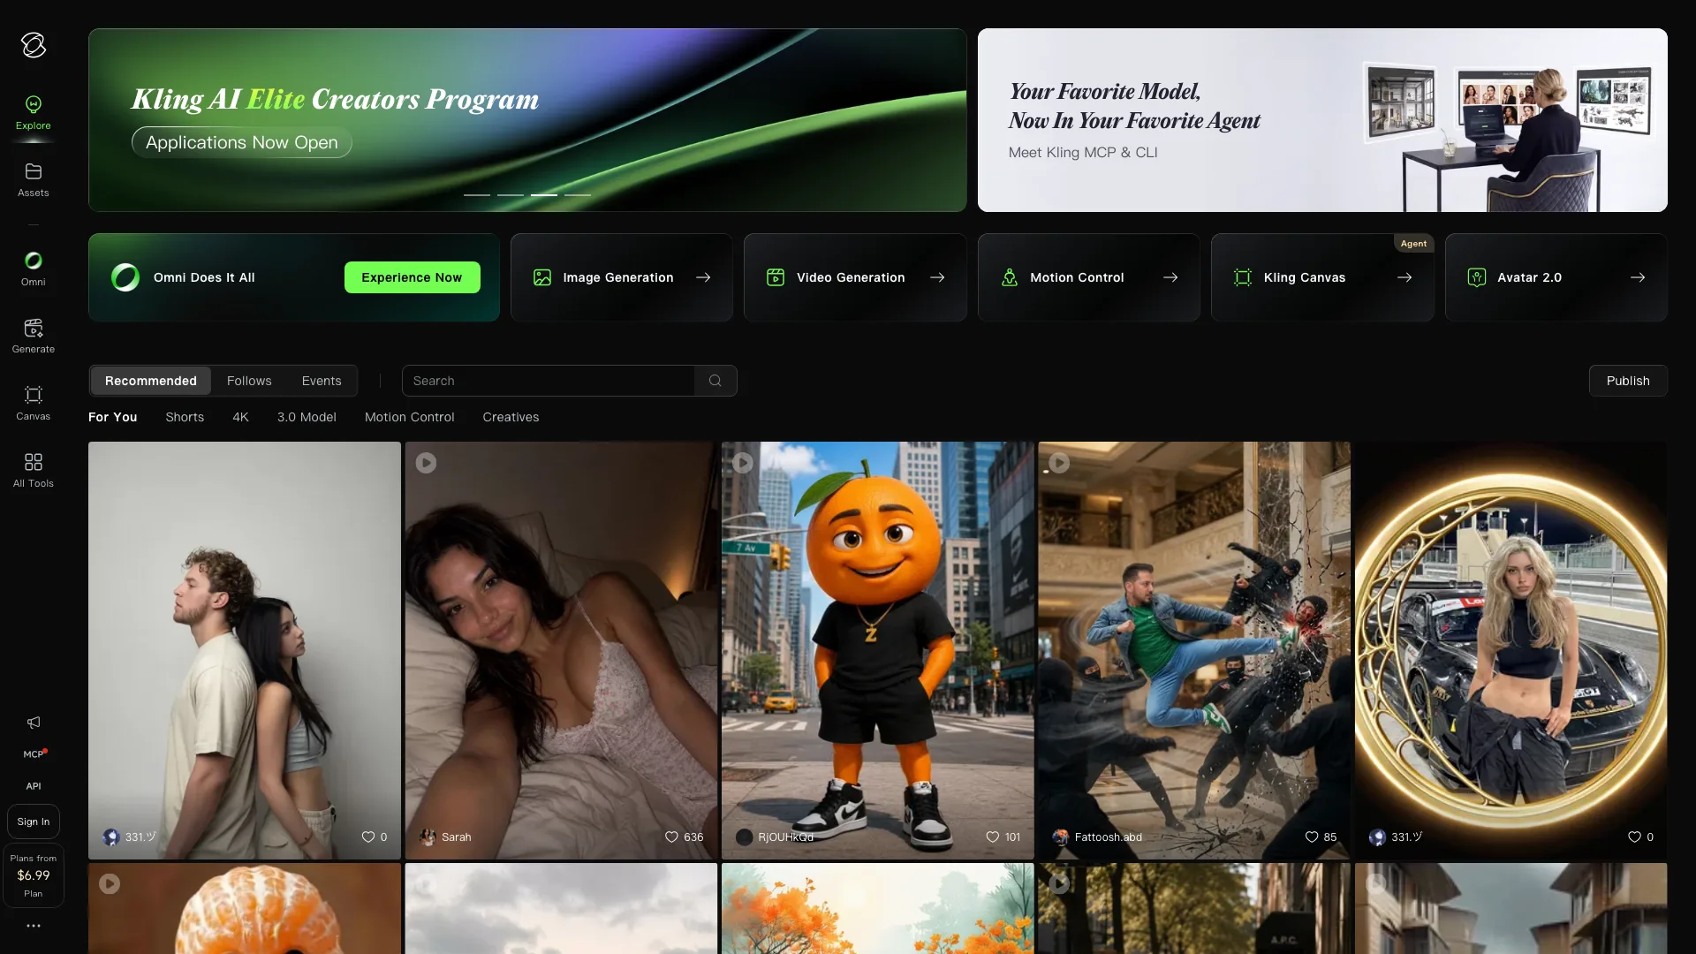
Task: Play the ninja fight video
Action: [x=1059, y=463]
